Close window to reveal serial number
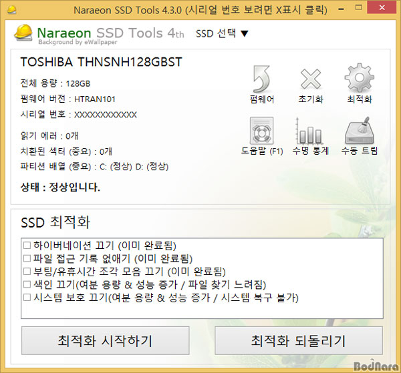 coord(382,7)
